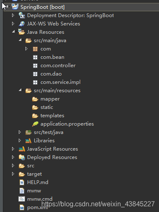Select the 'Java Resources' label
This screenshot has height=212, width=159.
pos(45,32)
